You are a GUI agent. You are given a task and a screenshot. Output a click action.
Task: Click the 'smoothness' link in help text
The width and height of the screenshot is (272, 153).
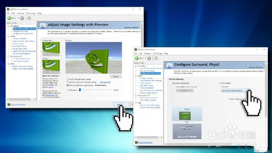tap(50, 95)
